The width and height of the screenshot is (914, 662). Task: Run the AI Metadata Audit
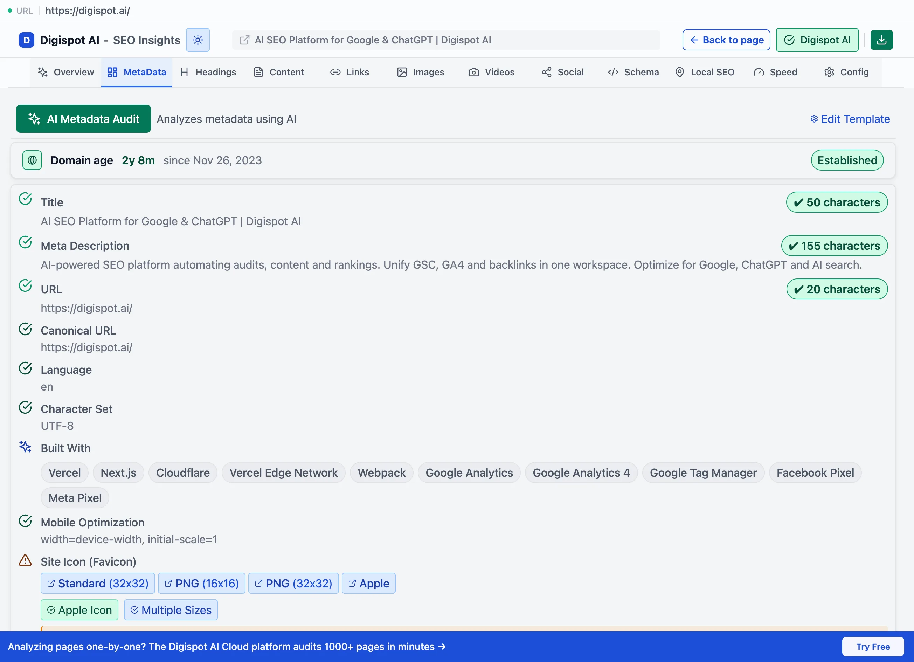coord(83,119)
